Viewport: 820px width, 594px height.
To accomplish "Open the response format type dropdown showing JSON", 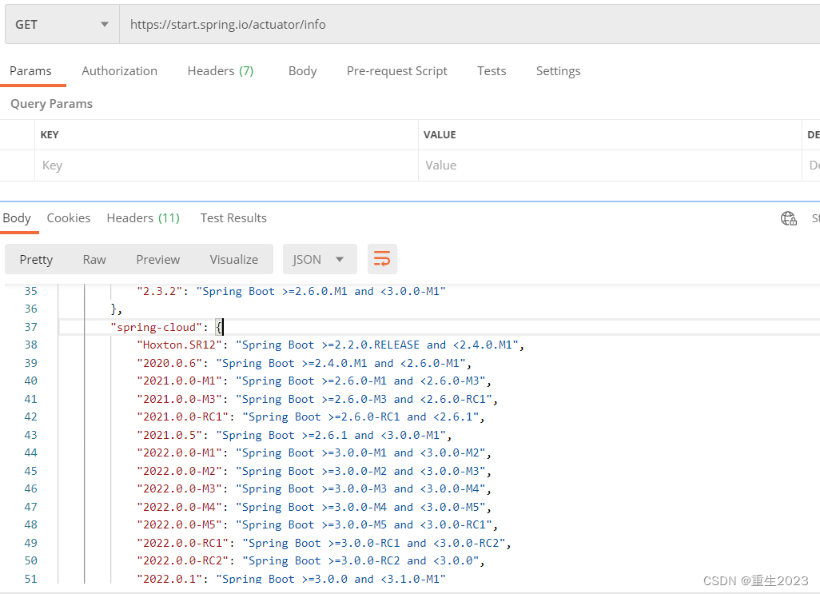I will coord(319,259).
